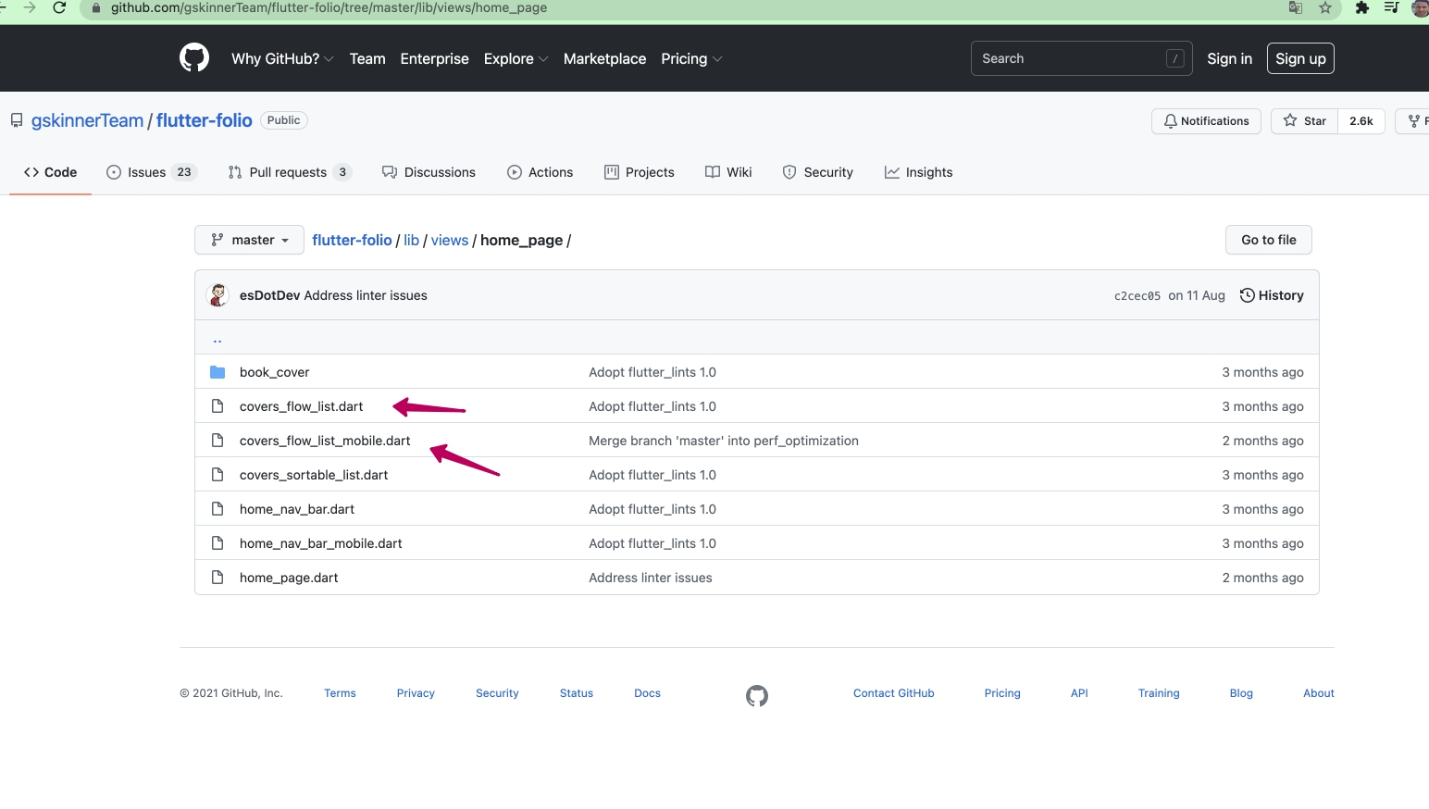Focus the GitHub search field

pyautogui.click(x=1081, y=58)
